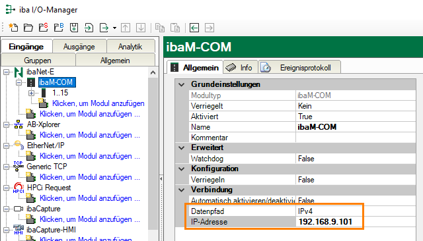Collapse the Grundeinstellungen section
Image resolution: width=423 pixels, height=241 pixels.
[x=182, y=85]
